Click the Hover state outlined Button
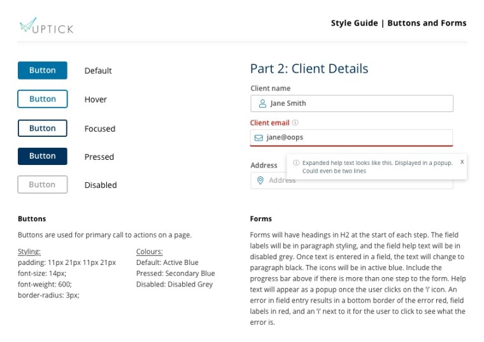This screenshot has width=484, height=342. point(43,99)
